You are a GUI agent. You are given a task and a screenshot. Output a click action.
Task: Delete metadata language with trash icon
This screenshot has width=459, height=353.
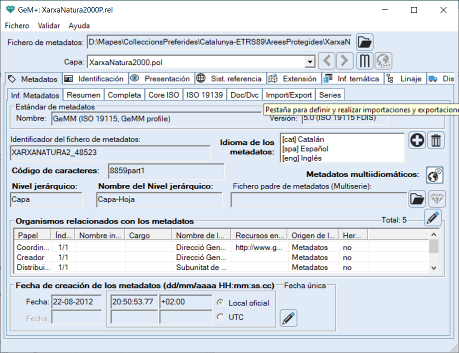tap(436, 141)
